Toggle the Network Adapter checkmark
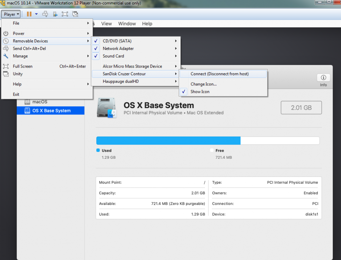The width and height of the screenshot is (341, 260). click(x=96, y=49)
